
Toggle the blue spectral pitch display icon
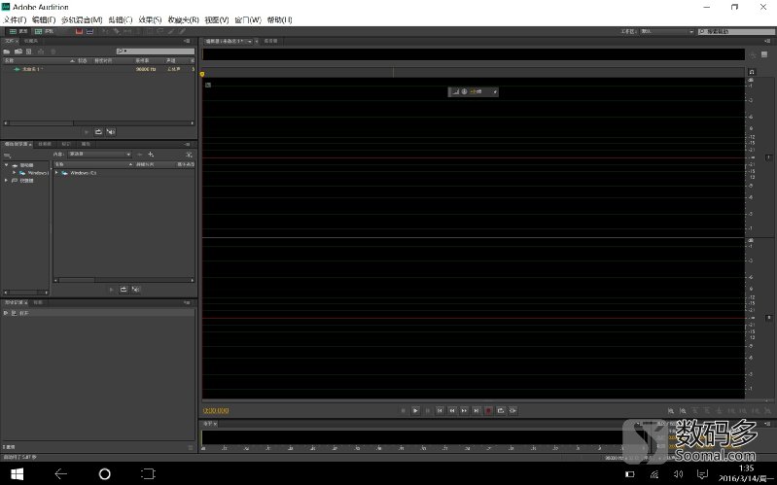click(89, 31)
